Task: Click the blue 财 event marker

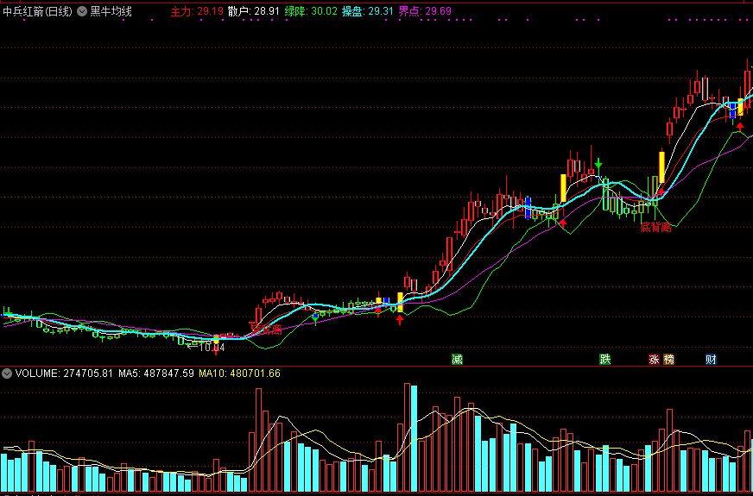Action: (x=712, y=360)
